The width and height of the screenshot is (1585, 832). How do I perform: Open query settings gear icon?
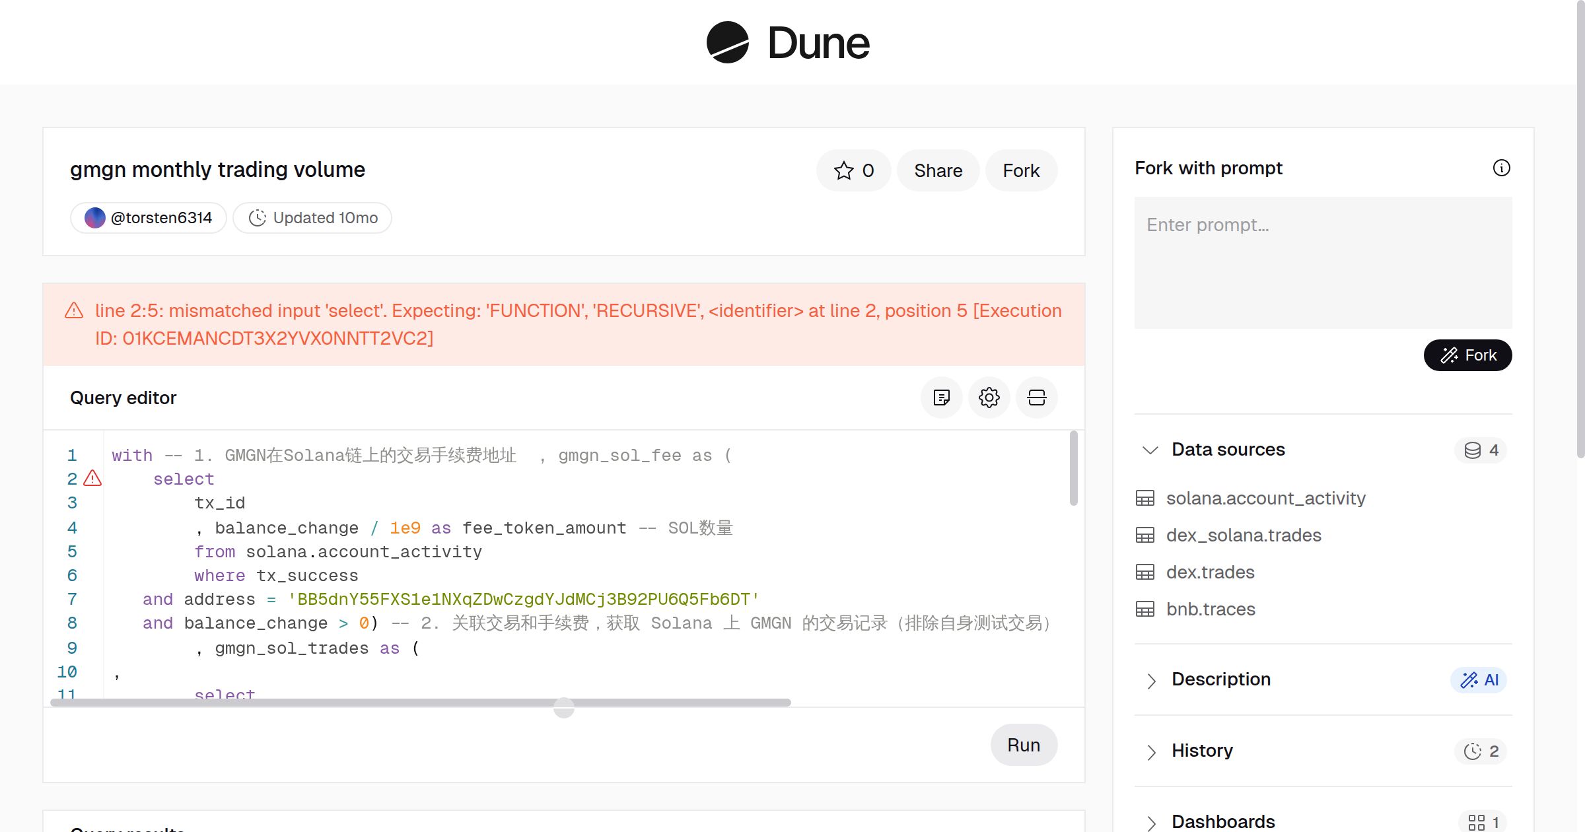(989, 398)
